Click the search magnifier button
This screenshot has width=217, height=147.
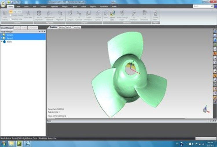(212, 6)
